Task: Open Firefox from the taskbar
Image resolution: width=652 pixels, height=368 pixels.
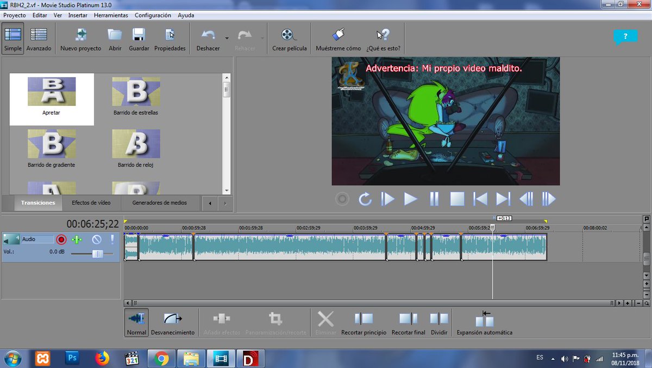Action: (x=101, y=358)
